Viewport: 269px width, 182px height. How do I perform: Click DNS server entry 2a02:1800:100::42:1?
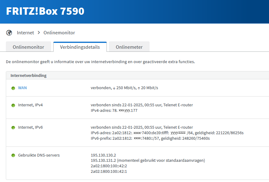tap(109, 172)
